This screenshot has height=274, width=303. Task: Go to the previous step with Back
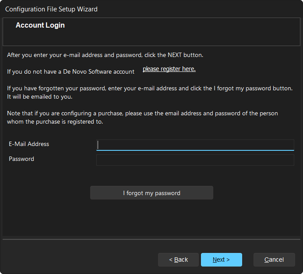178,260
